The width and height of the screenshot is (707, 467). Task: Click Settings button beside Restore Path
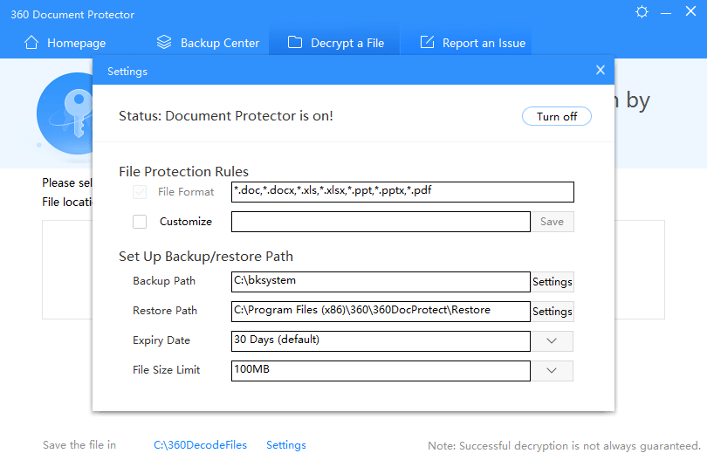(x=553, y=312)
